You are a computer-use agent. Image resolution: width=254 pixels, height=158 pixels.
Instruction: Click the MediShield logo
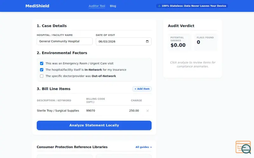pos(37,6)
